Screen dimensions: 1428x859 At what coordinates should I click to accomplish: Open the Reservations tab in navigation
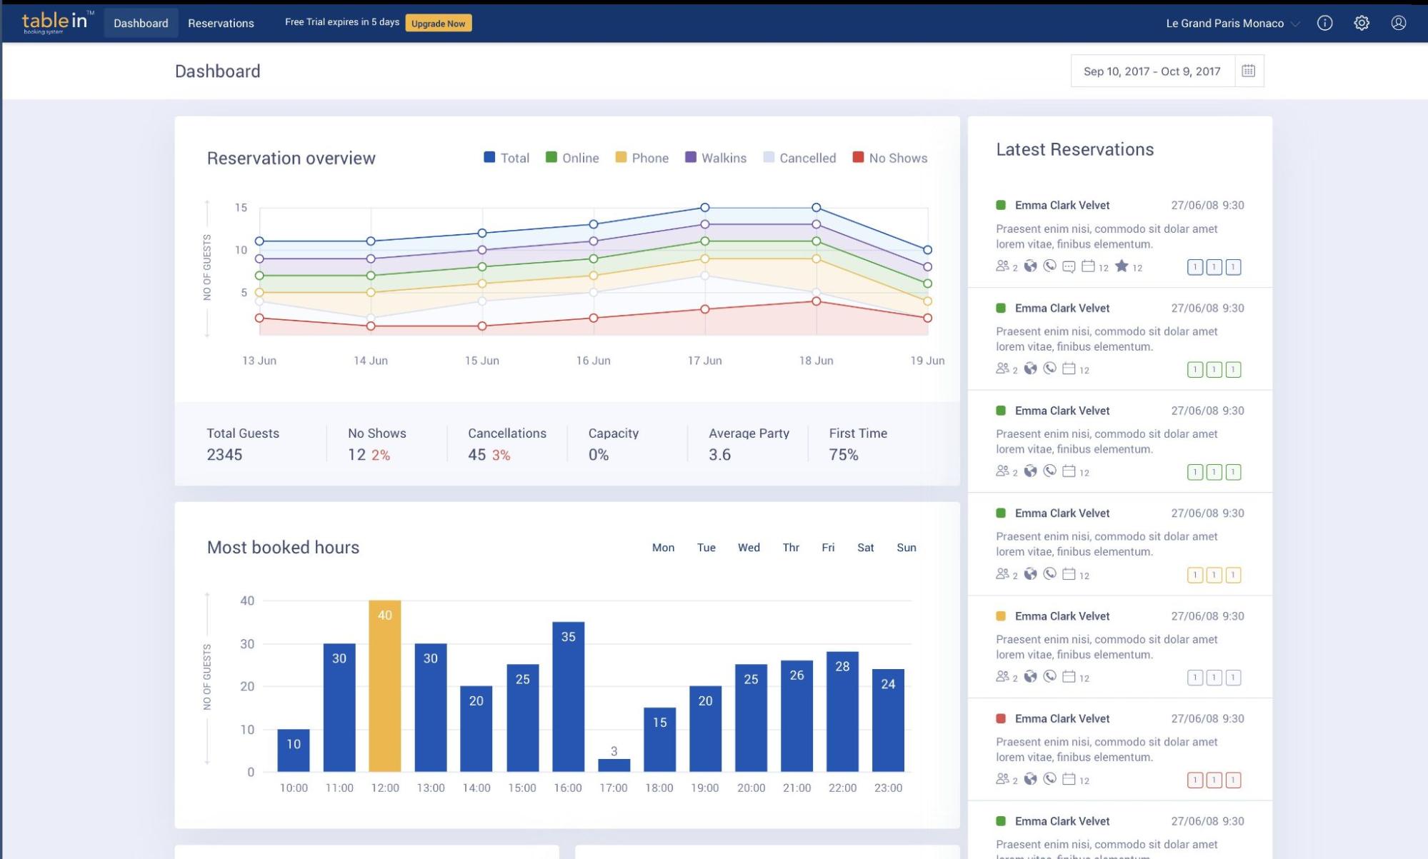tap(221, 24)
